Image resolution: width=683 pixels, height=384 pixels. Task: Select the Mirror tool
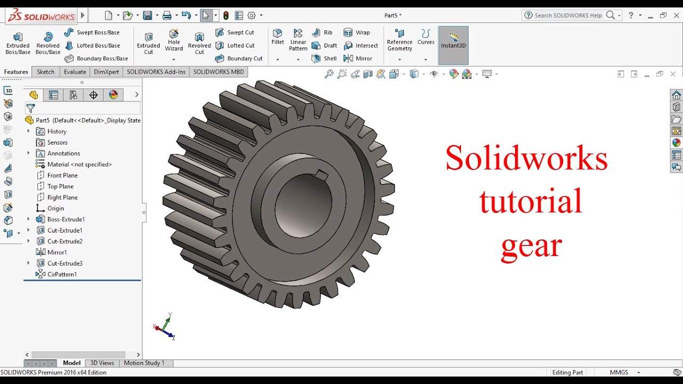click(x=358, y=59)
